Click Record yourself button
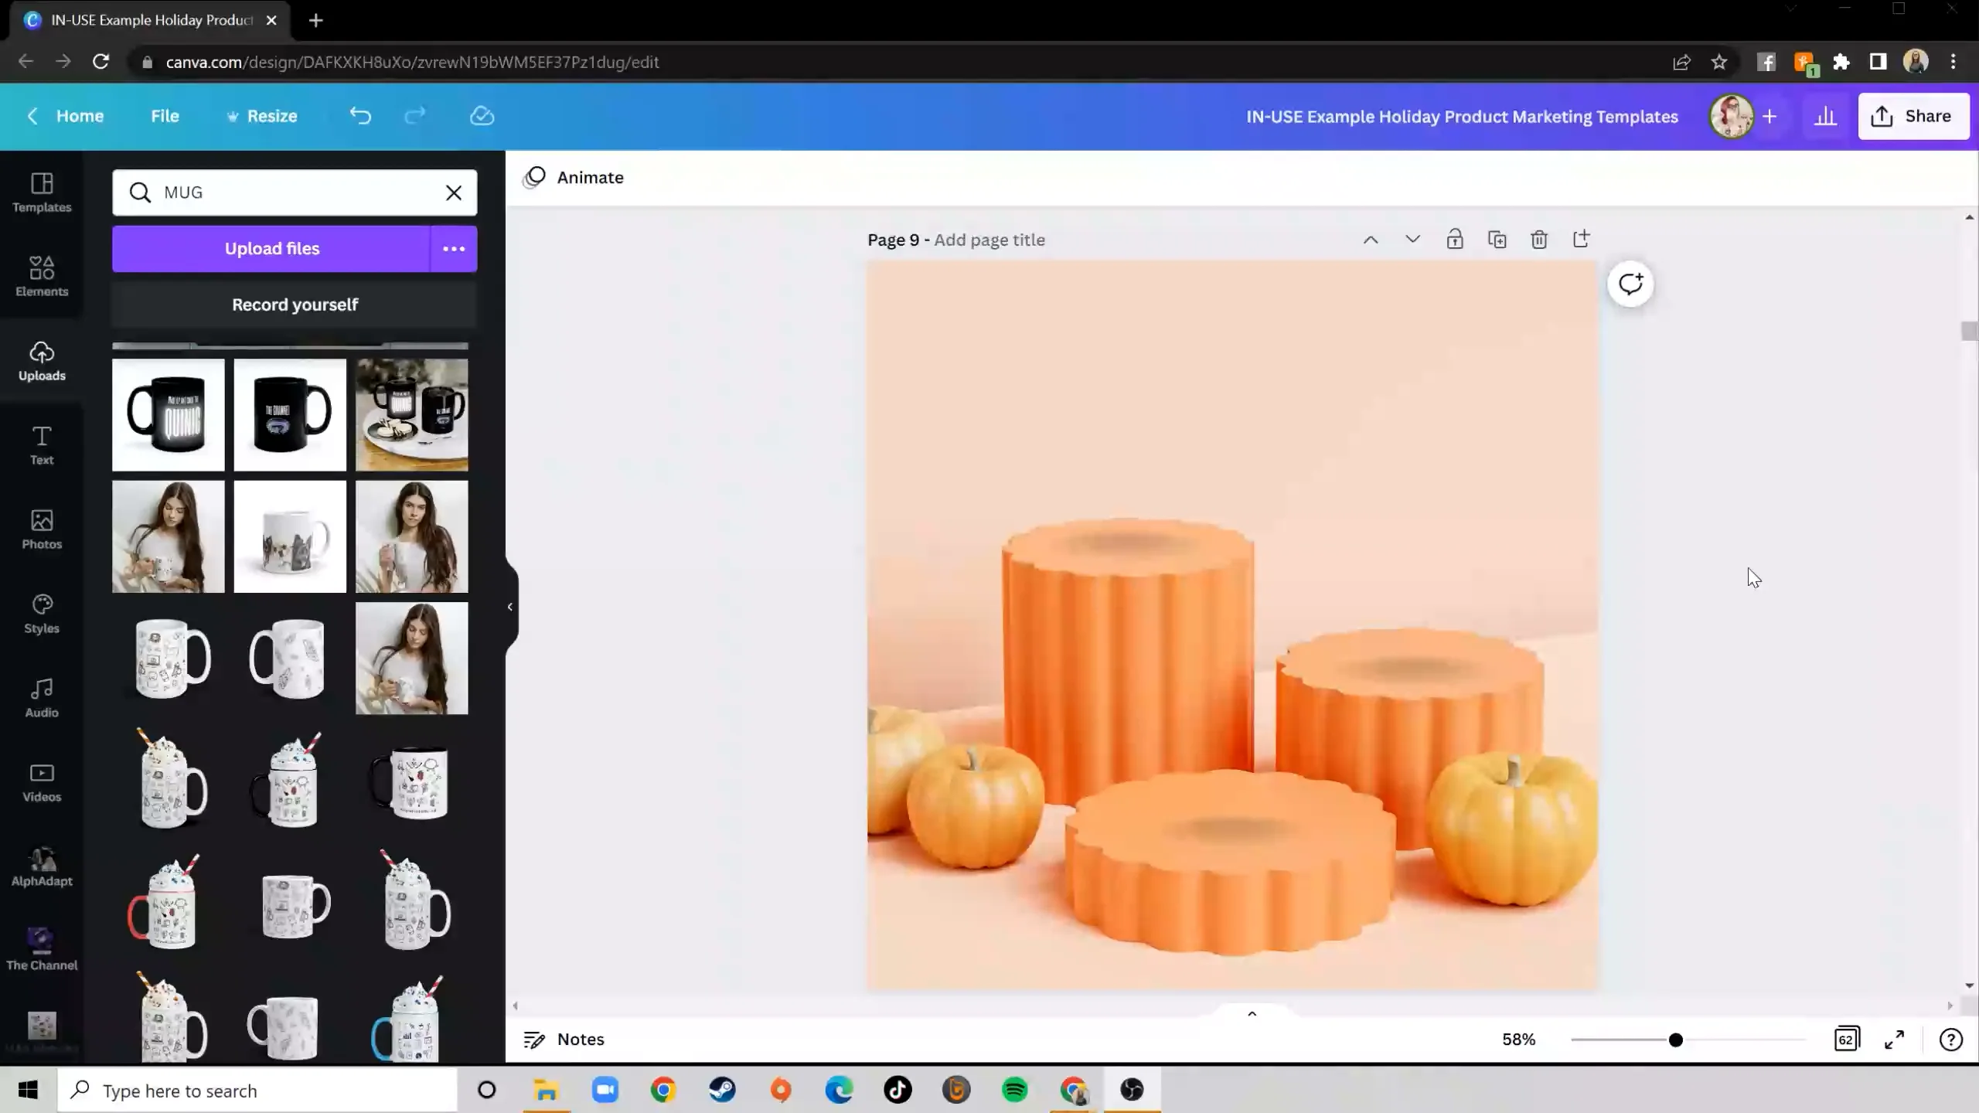This screenshot has width=1979, height=1113. click(295, 305)
